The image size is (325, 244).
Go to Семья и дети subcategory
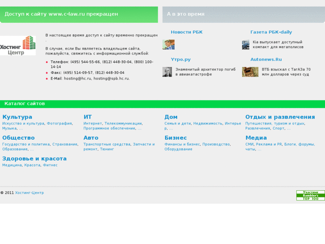(x=177, y=124)
